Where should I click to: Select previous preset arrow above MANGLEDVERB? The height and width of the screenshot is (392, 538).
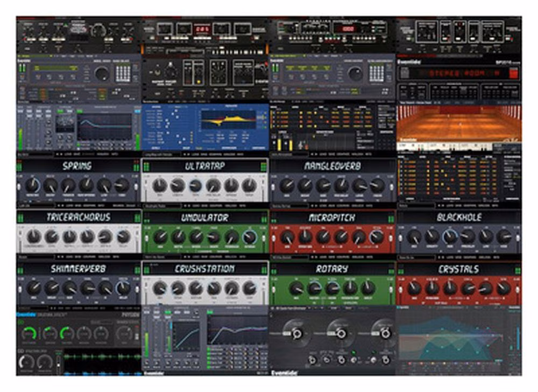[x=312, y=155]
